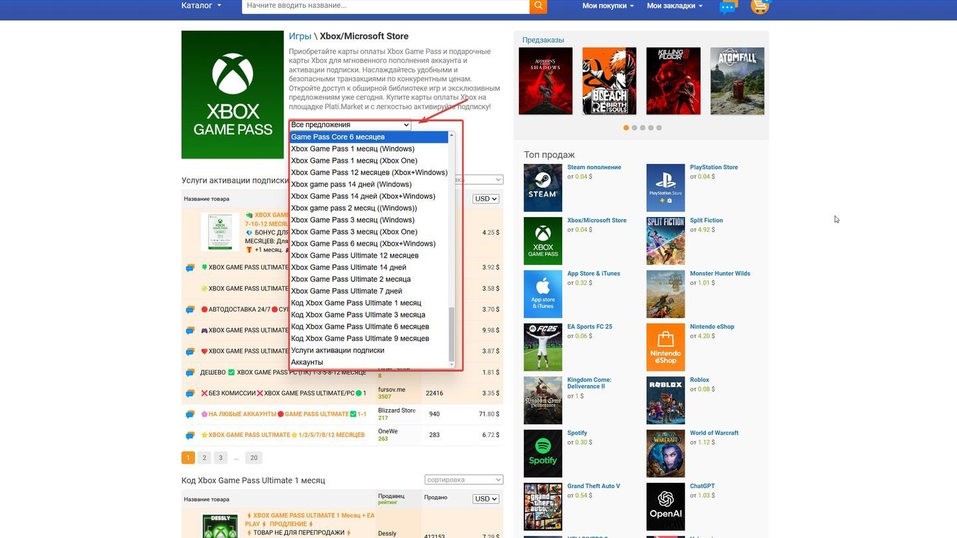957x538 pixels.
Task: Open the OneWe seller link
Action: tap(388, 431)
